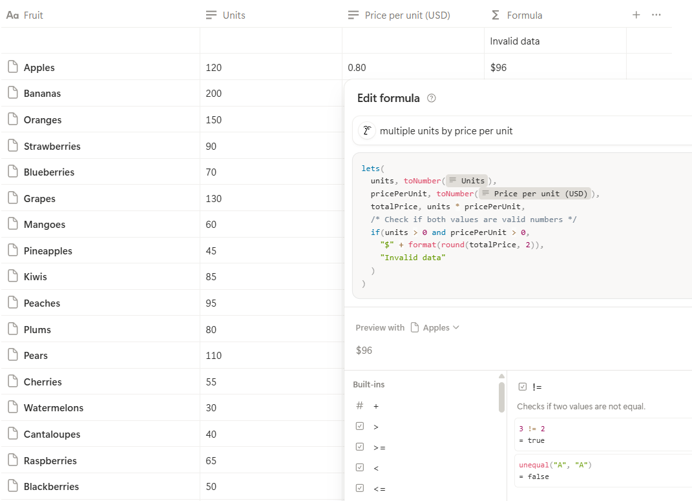Open the database options via the ... menu
This screenshot has height=501, width=692.
point(656,14)
